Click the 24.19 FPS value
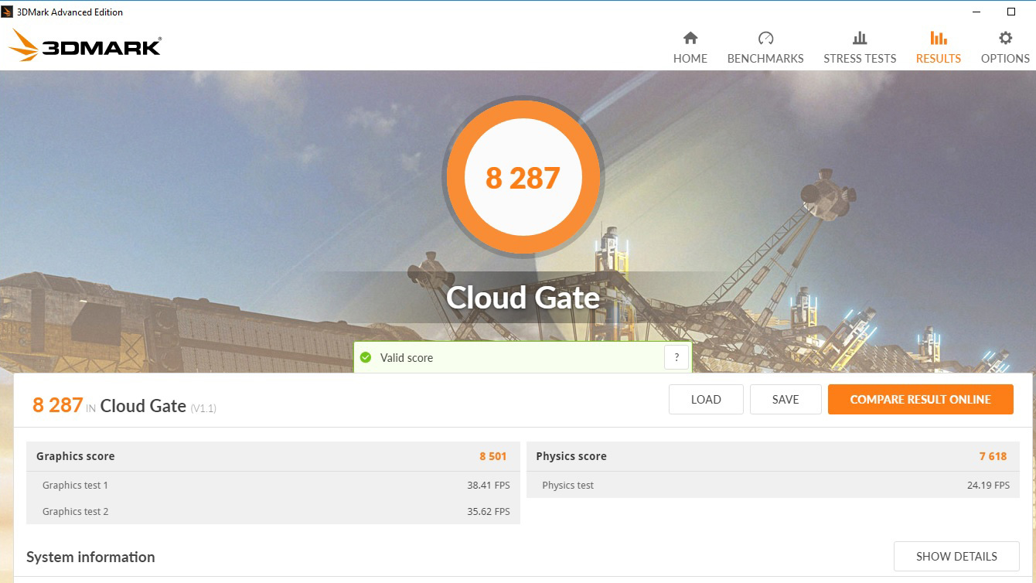The width and height of the screenshot is (1036, 583). 988,486
